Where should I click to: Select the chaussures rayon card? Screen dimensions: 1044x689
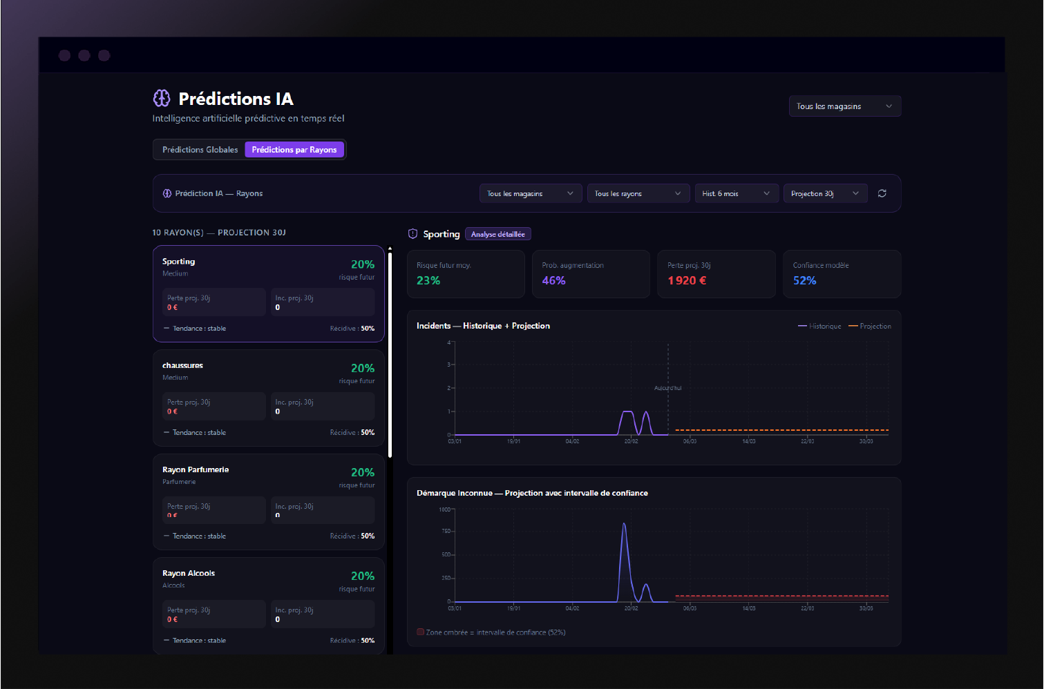click(268, 398)
